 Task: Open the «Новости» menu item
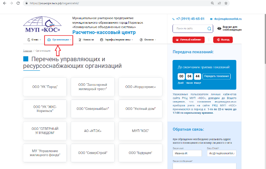point(86,40)
